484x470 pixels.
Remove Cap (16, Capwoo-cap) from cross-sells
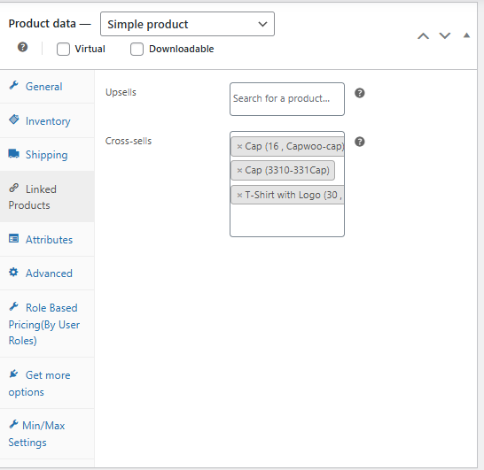pos(239,146)
